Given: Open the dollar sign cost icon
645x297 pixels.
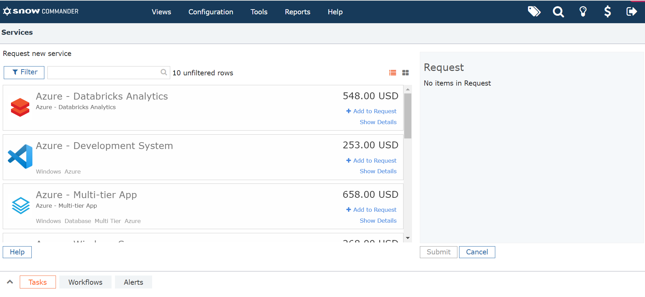Looking at the screenshot, I should coord(607,12).
